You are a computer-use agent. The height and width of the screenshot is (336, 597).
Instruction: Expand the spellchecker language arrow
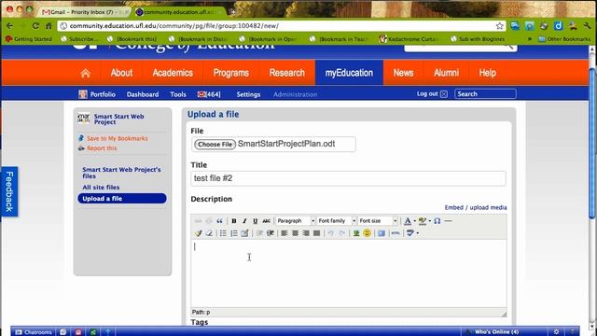(418, 233)
